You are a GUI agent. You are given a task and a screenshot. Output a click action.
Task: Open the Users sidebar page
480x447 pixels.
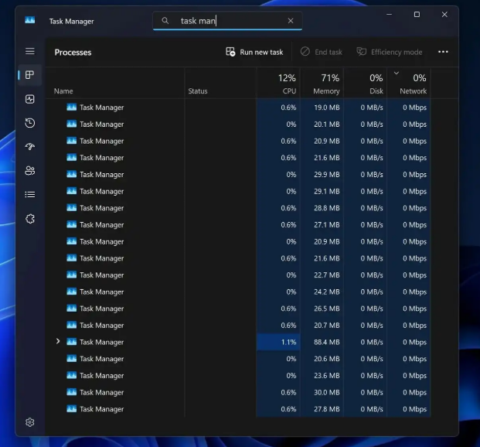pos(29,171)
